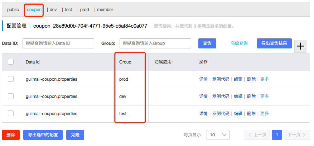Screen dimensions: 314x146
Task: Click the plus icon to add configuration
Action: [300, 46]
